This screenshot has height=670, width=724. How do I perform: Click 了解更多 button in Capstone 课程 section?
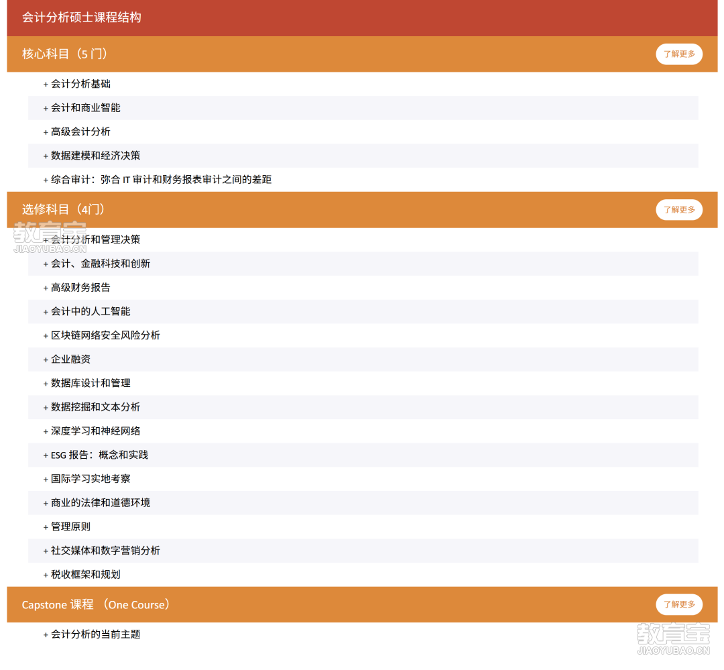point(678,604)
